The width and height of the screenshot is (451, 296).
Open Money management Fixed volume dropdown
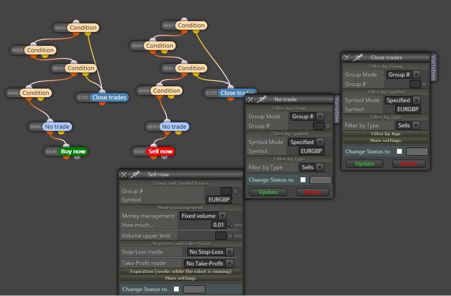click(203, 216)
